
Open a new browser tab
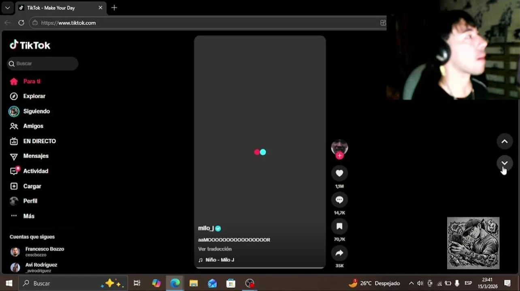(x=114, y=8)
